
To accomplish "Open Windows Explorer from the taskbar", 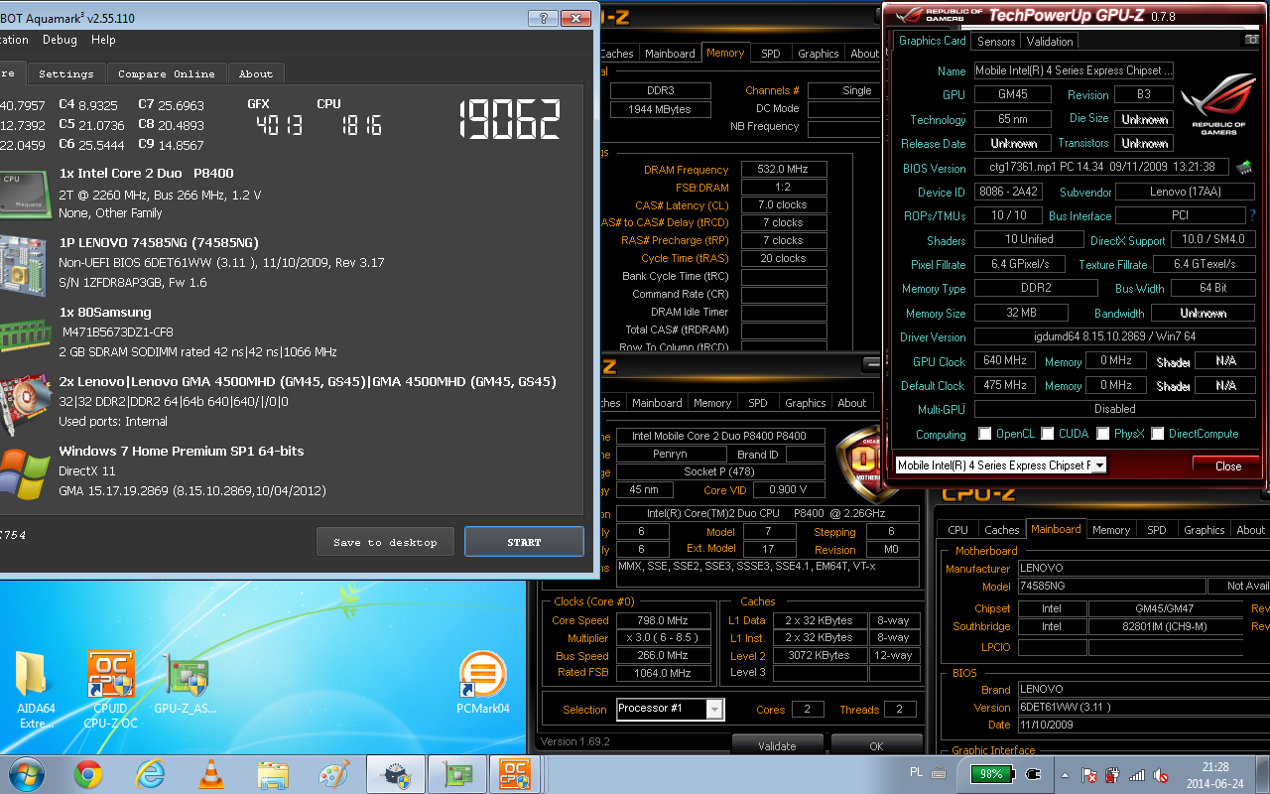I will point(272,773).
